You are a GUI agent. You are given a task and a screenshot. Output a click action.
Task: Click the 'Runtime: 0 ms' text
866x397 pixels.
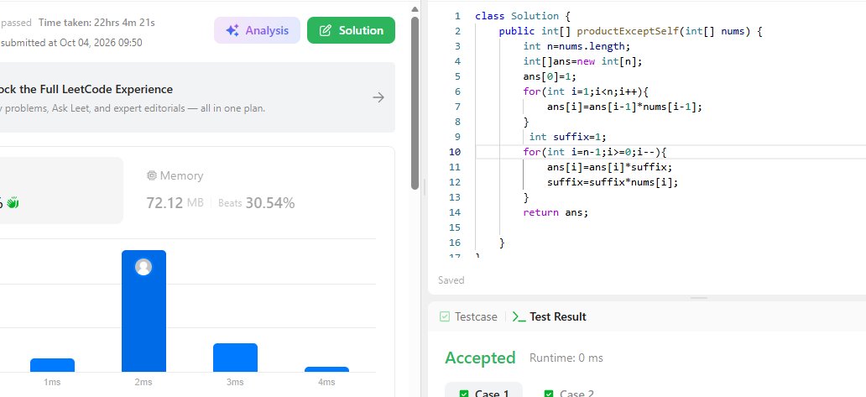pos(566,358)
